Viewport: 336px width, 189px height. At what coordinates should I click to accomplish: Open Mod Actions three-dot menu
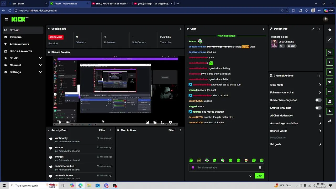point(180,130)
